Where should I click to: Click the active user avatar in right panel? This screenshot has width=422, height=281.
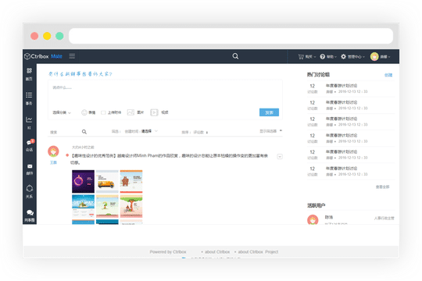click(x=313, y=219)
